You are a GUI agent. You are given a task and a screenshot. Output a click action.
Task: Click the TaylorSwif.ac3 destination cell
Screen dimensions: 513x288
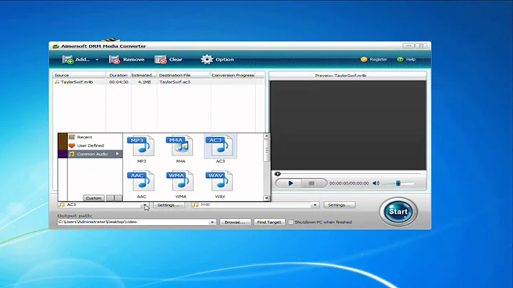[x=175, y=82]
